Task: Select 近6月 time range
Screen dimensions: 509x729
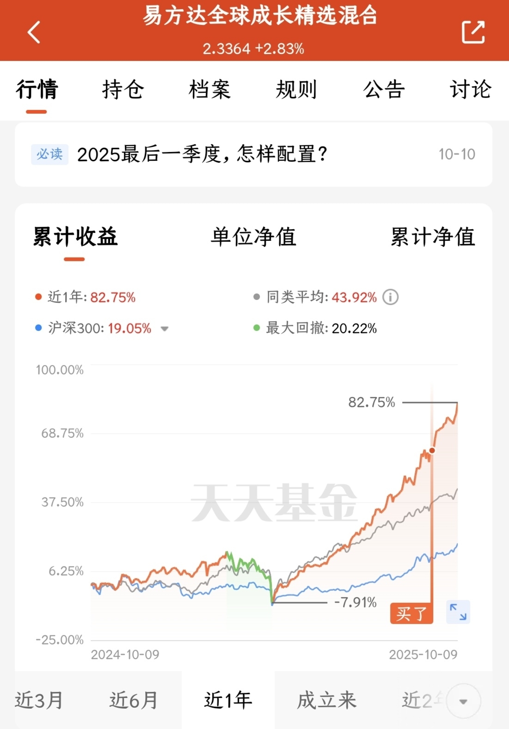Action: point(134,700)
